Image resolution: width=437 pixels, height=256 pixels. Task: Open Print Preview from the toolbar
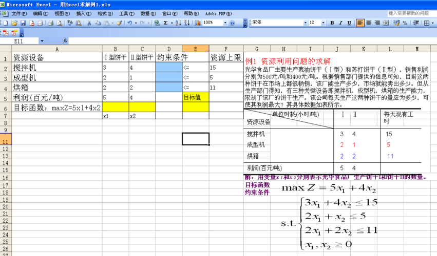tap(59, 23)
